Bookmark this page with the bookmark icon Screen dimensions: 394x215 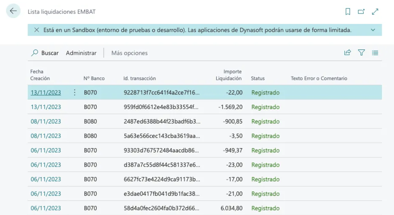348,12
